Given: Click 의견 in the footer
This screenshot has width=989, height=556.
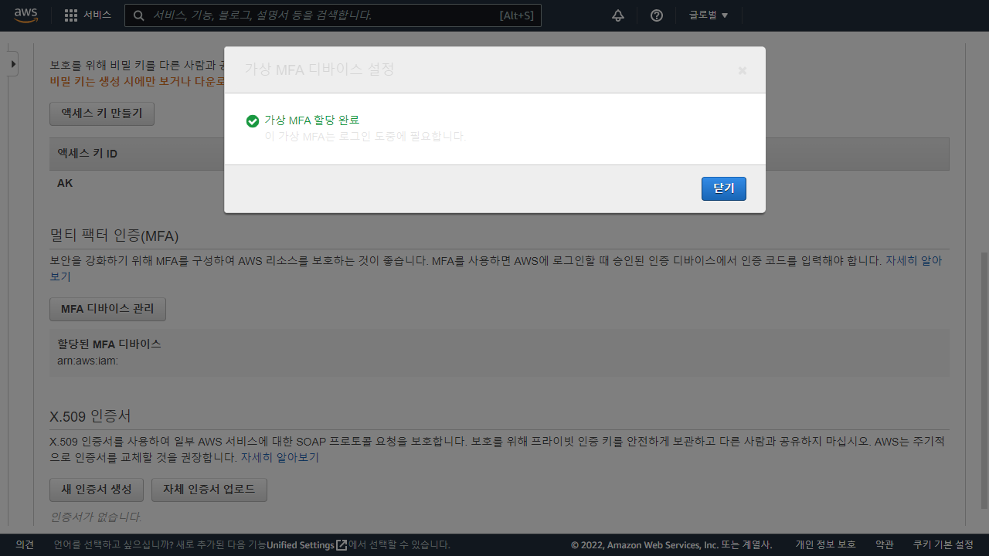Looking at the screenshot, I should 25,545.
